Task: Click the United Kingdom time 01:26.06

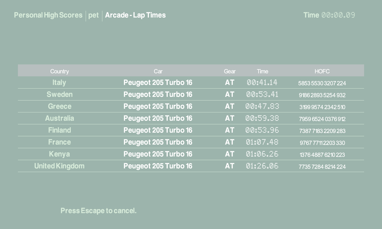Action: coord(262,166)
